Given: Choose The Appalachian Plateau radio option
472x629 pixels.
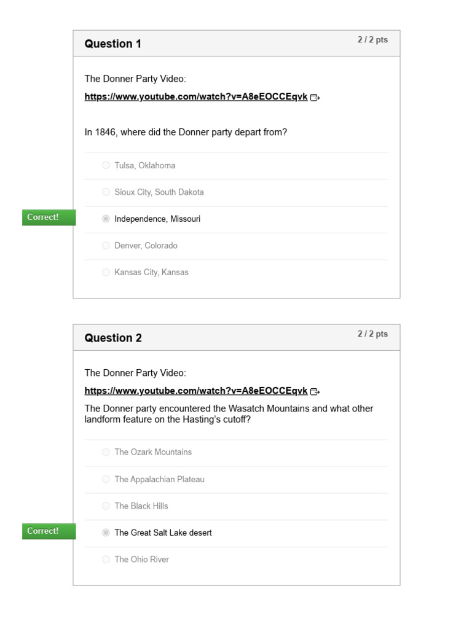Looking at the screenshot, I should point(106,479).
